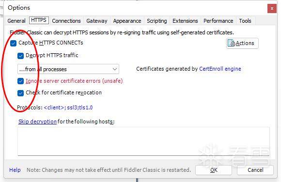The width and height of the screenshot is (281, 182).
Task: Open the General tab
Action: pyautogui.click(x=16, y=21)
